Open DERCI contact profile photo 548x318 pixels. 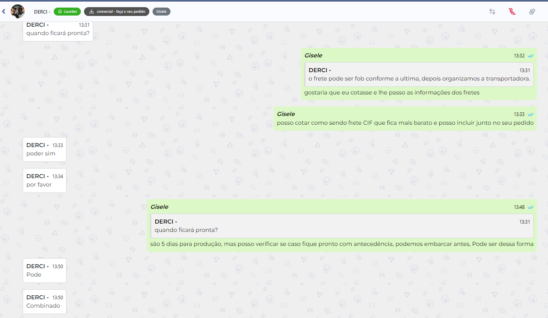pos(18,12)
